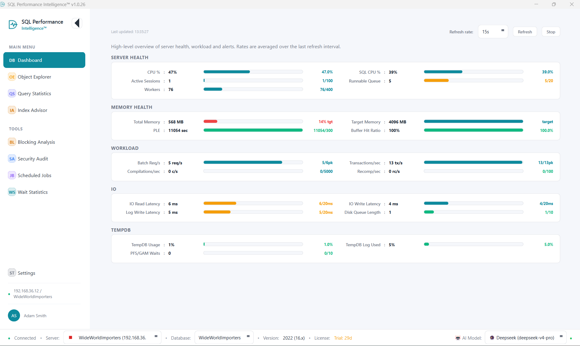Click the Connected status text

[25, 338]
